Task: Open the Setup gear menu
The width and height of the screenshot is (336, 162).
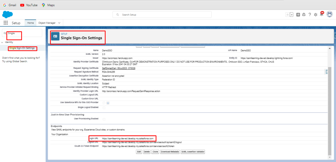Action: click(315, 14)
